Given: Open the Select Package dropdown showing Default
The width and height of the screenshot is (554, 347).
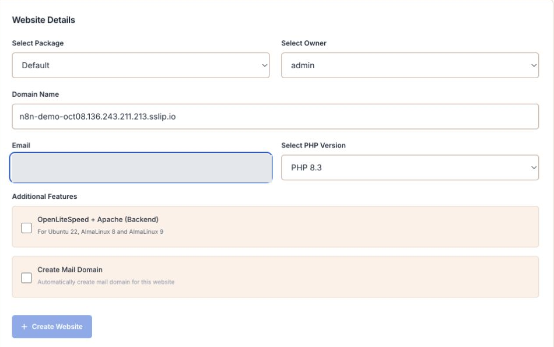Looking at the screenshot, I should (x=141, y=65).
